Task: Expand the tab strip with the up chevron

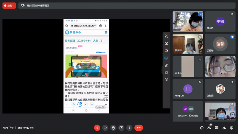Action: tap(66, 105)
